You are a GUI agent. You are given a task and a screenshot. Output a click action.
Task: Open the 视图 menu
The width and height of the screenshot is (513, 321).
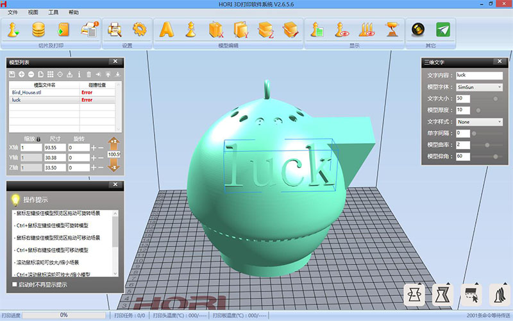click(33, 12)
